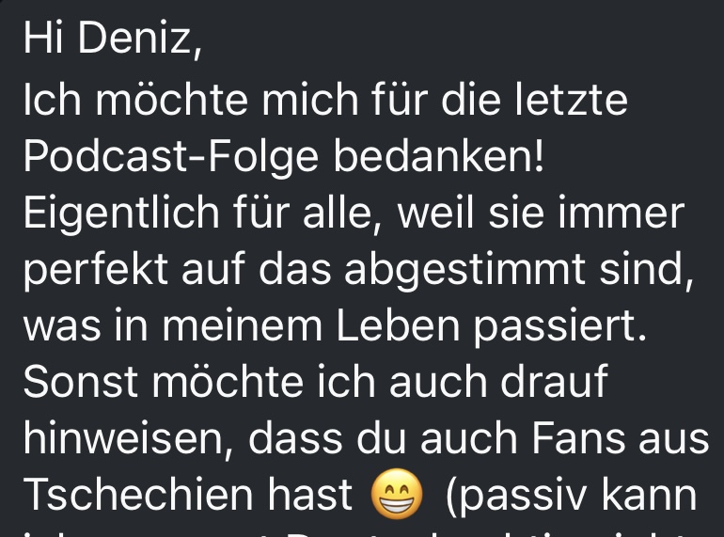724x537 pixels.
Task: Click the word "Leben"
Action: (x=398, y=325)
